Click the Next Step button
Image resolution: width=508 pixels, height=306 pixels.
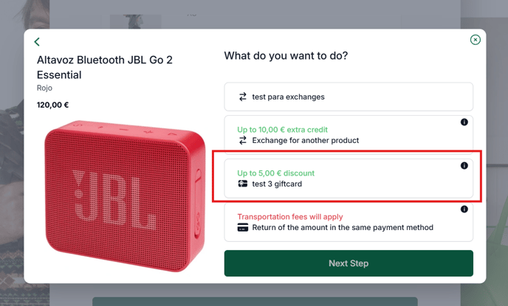(349, 263)
